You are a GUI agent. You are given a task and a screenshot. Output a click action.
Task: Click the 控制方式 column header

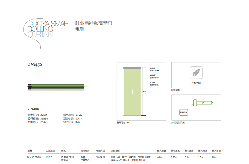pos(85,151)
